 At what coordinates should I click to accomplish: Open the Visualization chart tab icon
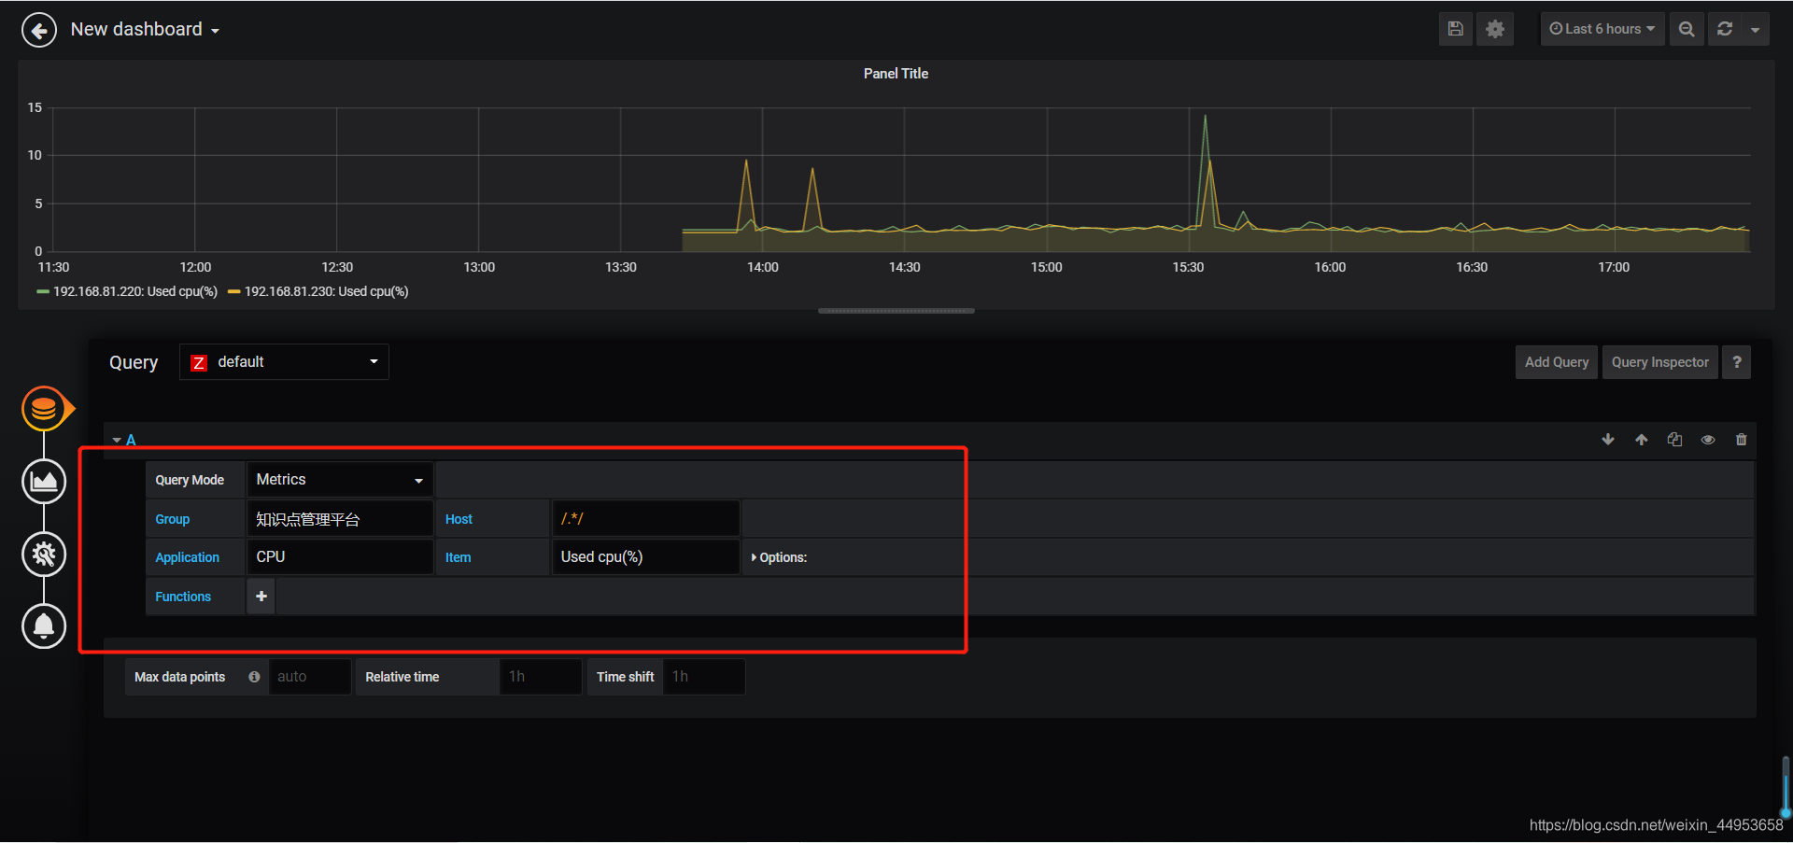pyautogui.click(x=44, y=482)
